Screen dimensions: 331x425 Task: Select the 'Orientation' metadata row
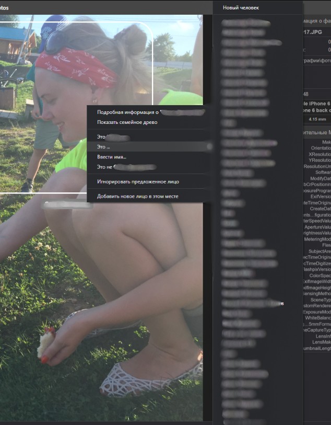coord(321,148)
